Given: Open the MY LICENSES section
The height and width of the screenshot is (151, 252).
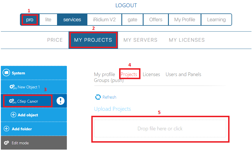Looking at the screenshot, I should pyautogui.click(x=187, y=40).
